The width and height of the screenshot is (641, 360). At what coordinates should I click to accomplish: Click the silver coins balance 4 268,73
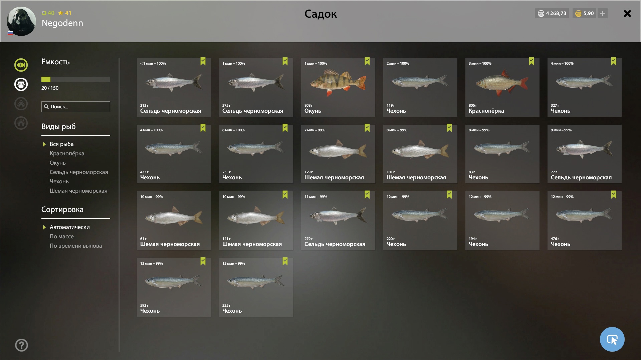point(552,13)
